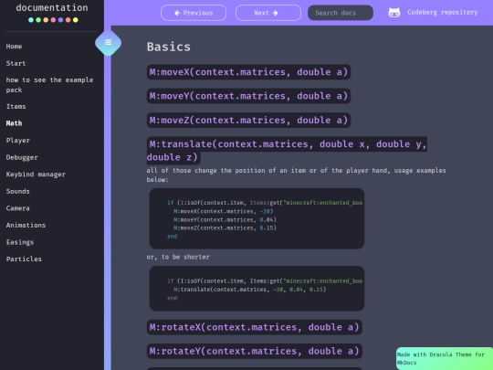Toggle the sidebar hamburger menu icon
The height and width of the screenshot is (370, 493).
[108, 42]
